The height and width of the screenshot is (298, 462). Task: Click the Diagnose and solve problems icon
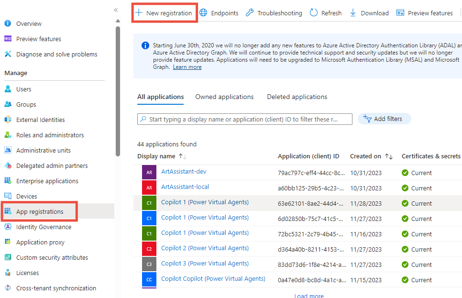pyautogui.click(x=8, y=54)
